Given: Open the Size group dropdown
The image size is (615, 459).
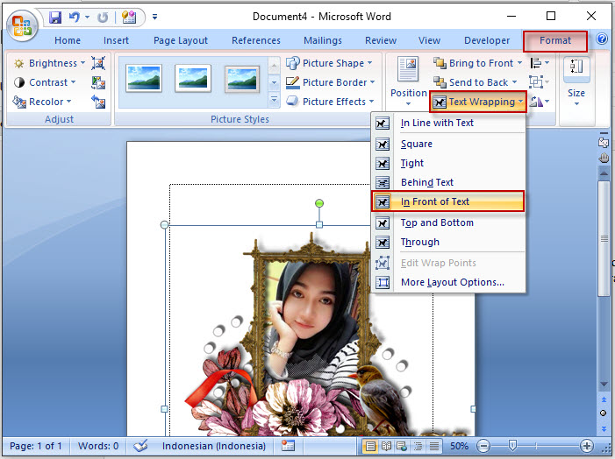Looking at the screenshot, I should pos(576,82).
